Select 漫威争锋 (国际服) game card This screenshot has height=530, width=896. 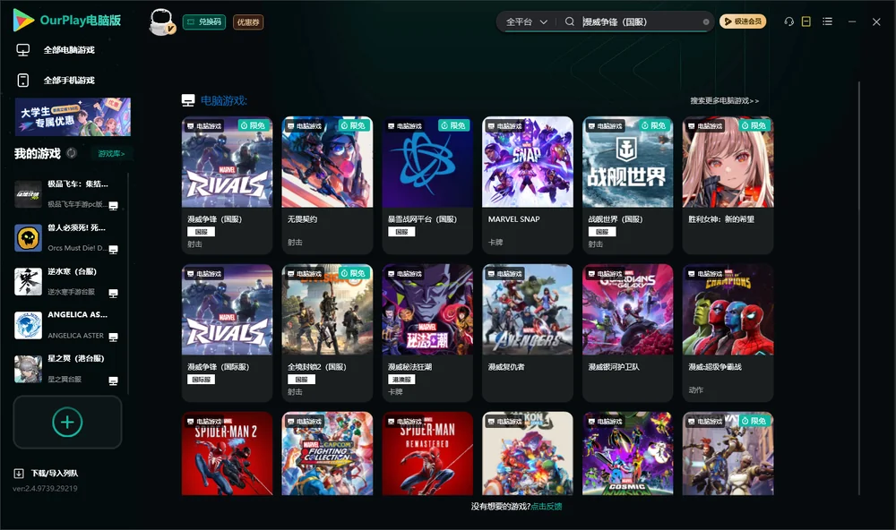click(227, 333)
